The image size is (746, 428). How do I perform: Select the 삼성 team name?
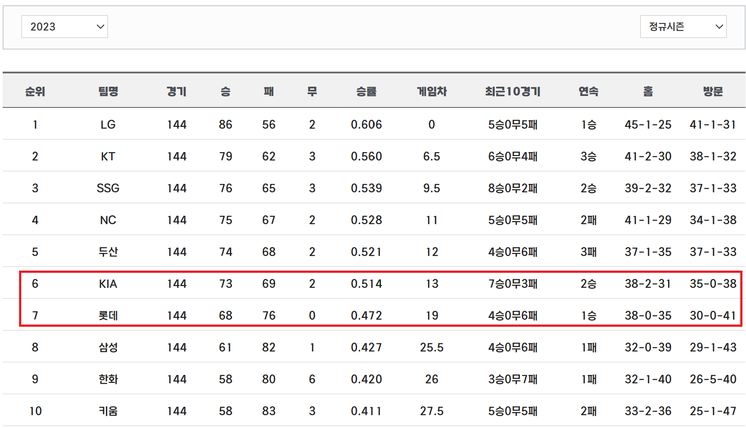pyautogui.click(x=108, y=348)
